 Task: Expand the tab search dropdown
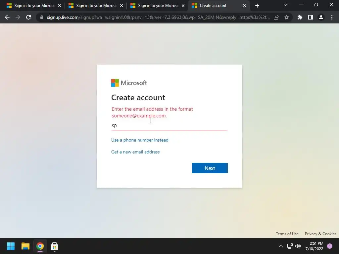pyautogui.click(x=286, y=5)
